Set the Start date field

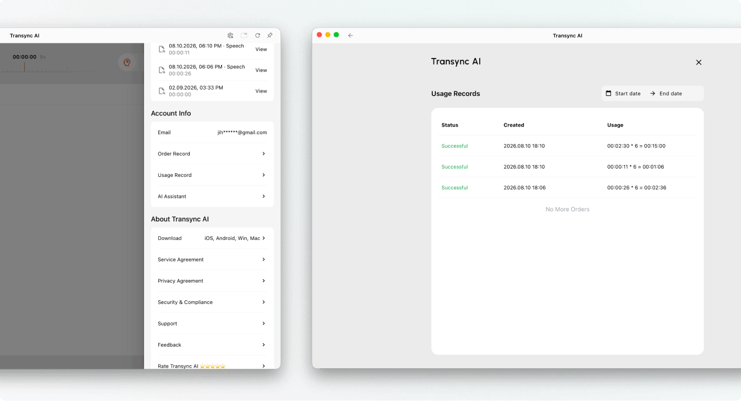coord(627,94)
